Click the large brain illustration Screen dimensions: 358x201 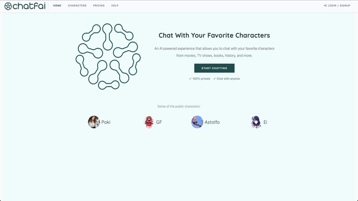tap(108, 56)
